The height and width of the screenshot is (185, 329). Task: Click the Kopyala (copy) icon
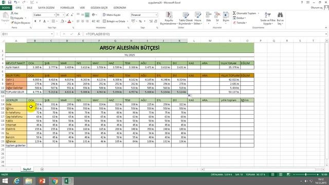[x=12, y=18]
